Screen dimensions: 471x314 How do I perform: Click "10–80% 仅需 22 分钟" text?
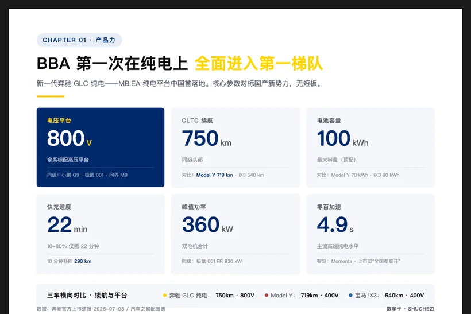coord(73,246)
